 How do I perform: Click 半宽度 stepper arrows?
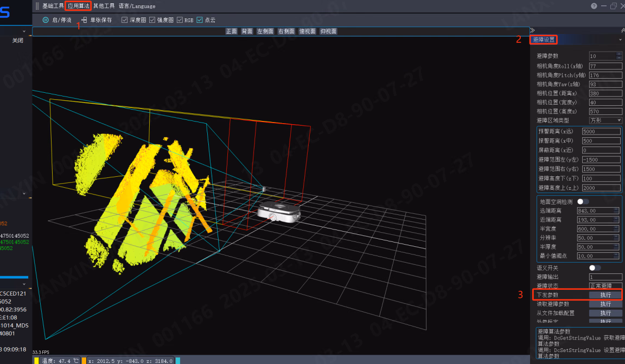[616, 229]
